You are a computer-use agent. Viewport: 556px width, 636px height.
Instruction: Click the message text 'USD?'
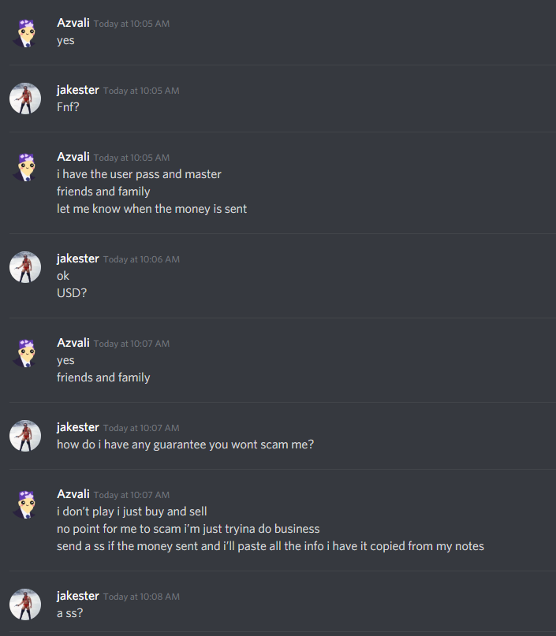[x=72, y=293]
